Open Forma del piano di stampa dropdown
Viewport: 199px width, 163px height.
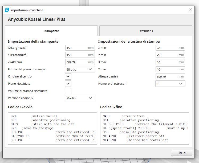[80, 70]
